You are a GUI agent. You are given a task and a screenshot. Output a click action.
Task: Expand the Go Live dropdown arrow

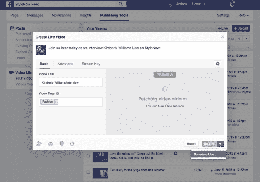(221, 144)
